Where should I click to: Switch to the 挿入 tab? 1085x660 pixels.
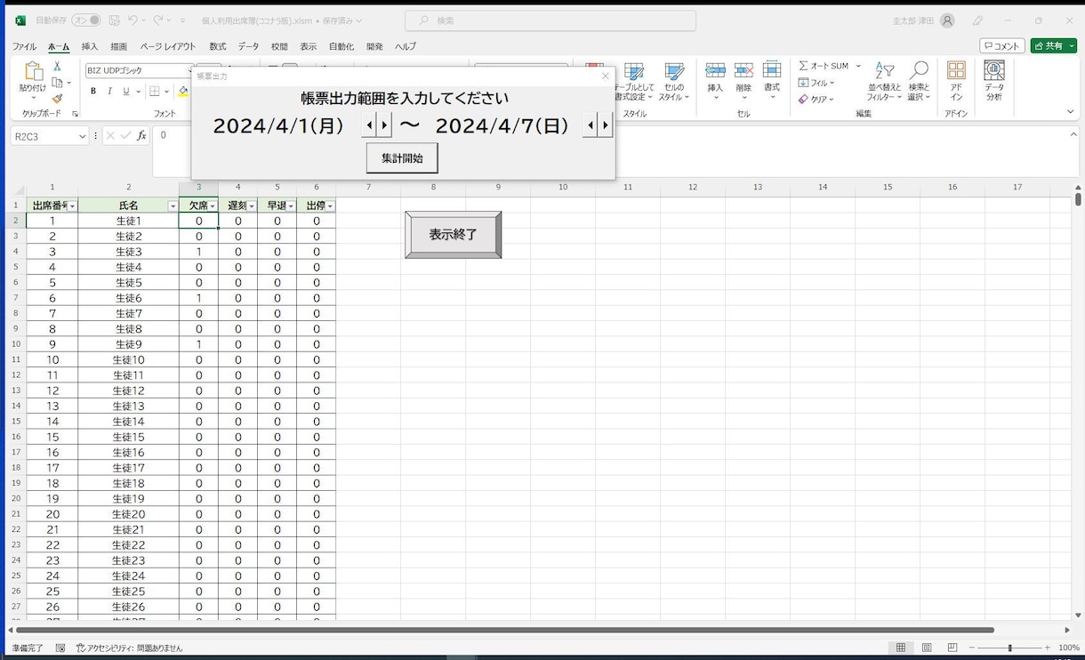click(x=90, y=46)
